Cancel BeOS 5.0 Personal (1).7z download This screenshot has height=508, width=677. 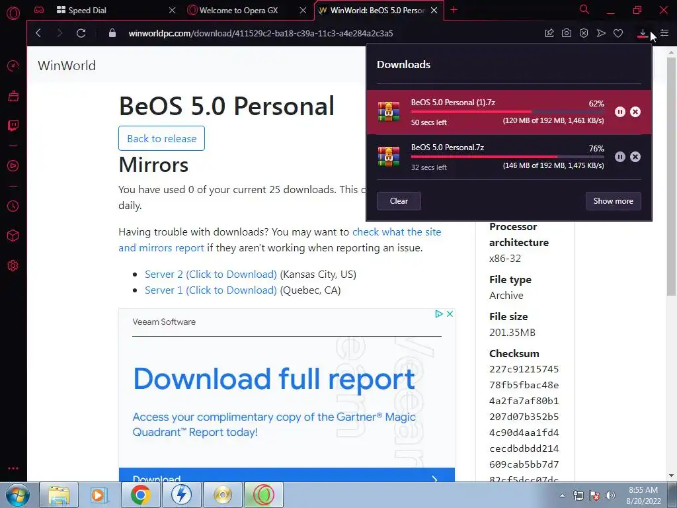(635, 112)
